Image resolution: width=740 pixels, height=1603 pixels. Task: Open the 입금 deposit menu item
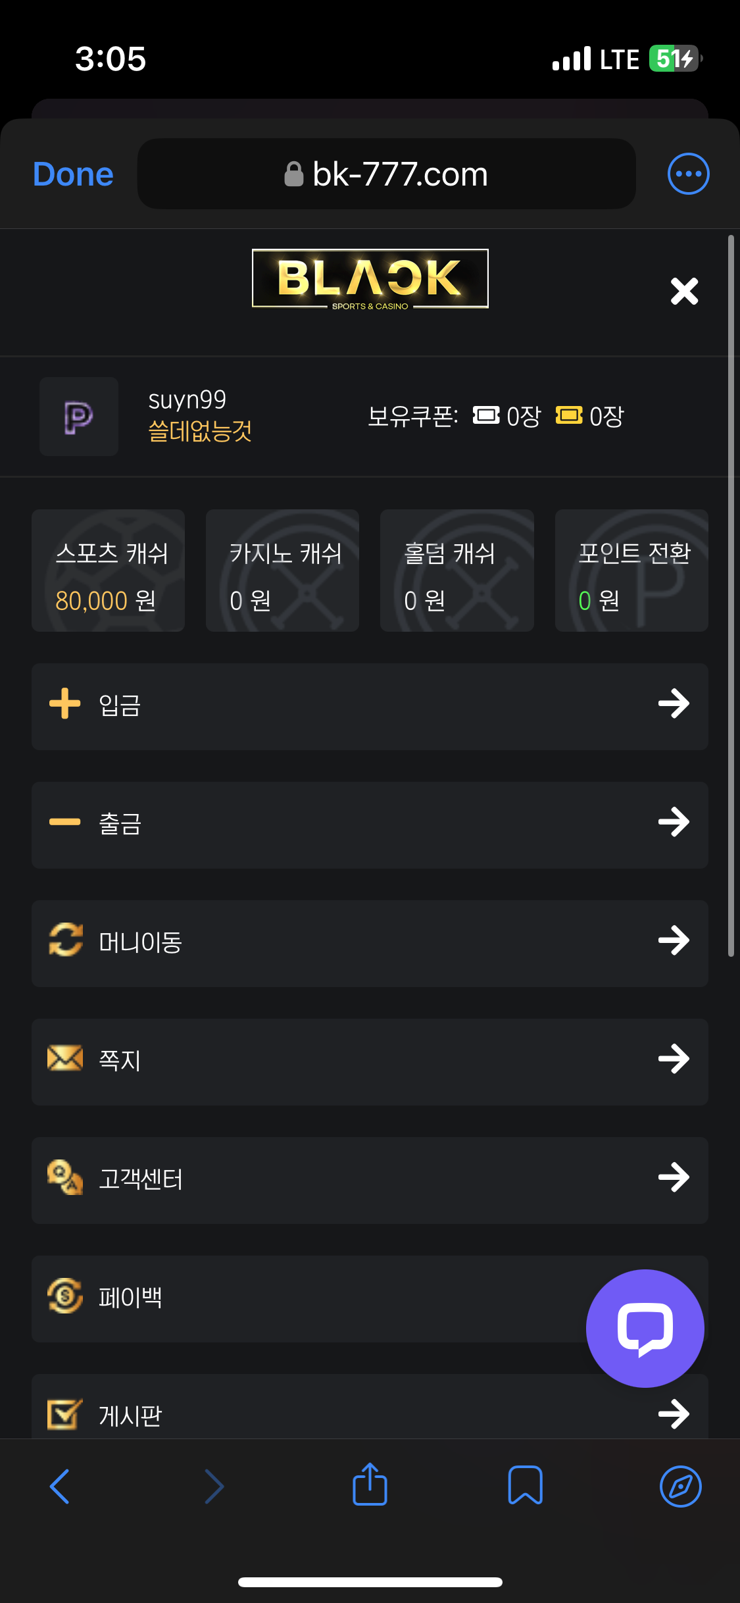coord(370,706)
